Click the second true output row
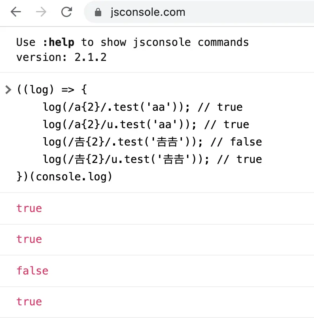Viewport: 314px width, 318px height. pyautogui.click(x=157, y=240)
